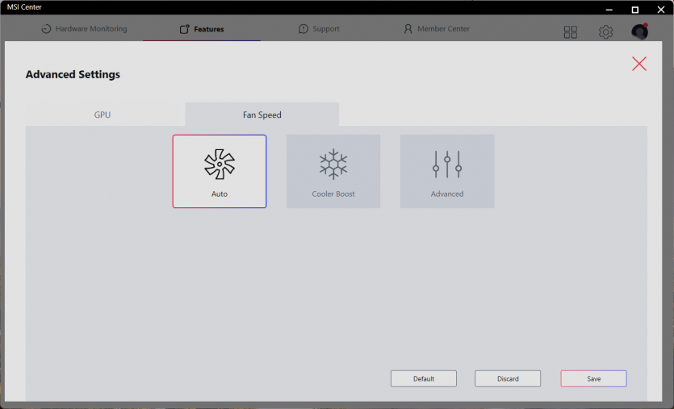Save the fan speed settings
Image resolution: width=674 pixels, height=409 pixels.
click(593, 378)
